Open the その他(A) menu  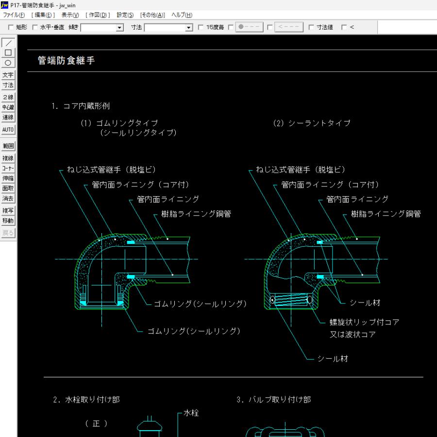click(x=152, y=15)
